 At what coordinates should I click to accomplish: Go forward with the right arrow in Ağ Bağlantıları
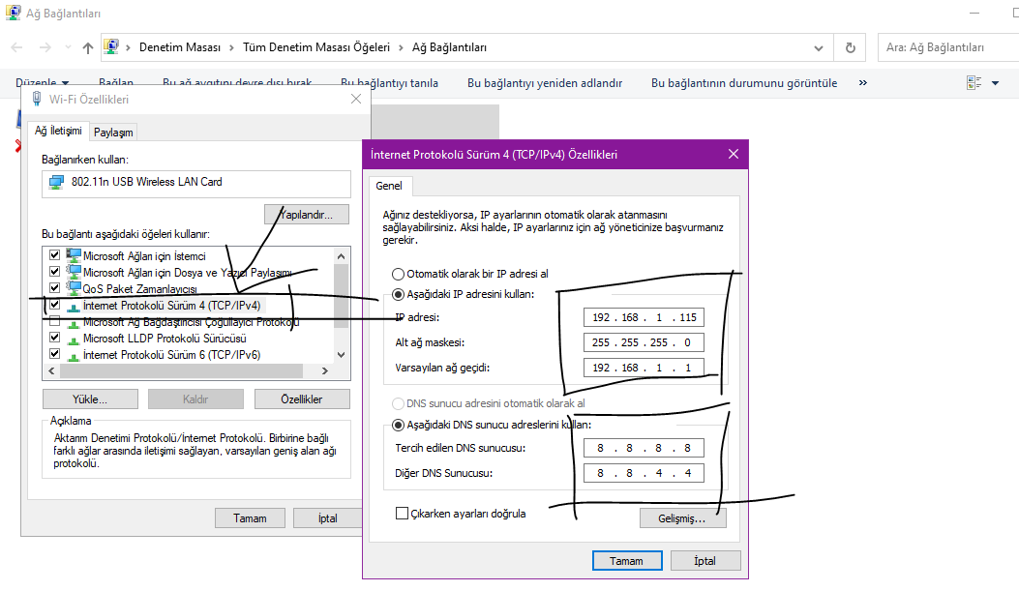pos(45,47)
